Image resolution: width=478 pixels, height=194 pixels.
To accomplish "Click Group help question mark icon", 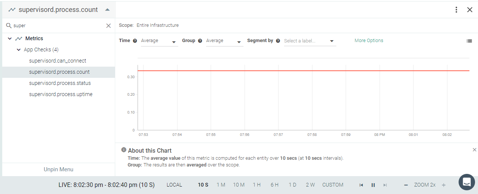I will 200,41.
